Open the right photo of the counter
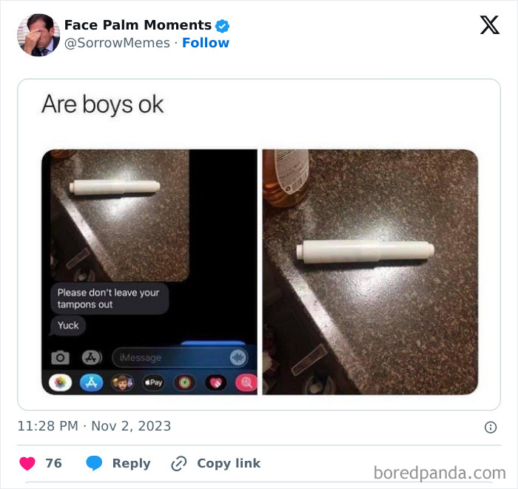518x489 pixels. pyautogui.click(x=370, y=272)
